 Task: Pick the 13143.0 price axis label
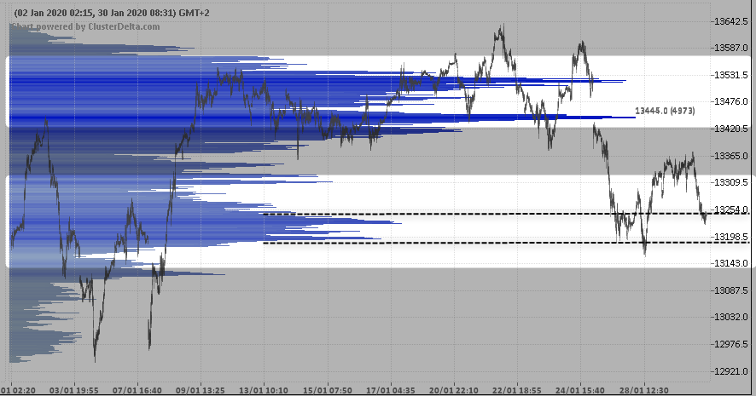click(x=732, y=264)
